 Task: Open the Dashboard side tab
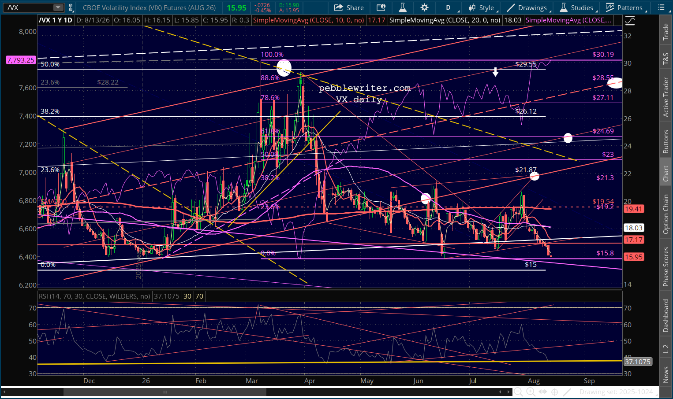[666, 315]
